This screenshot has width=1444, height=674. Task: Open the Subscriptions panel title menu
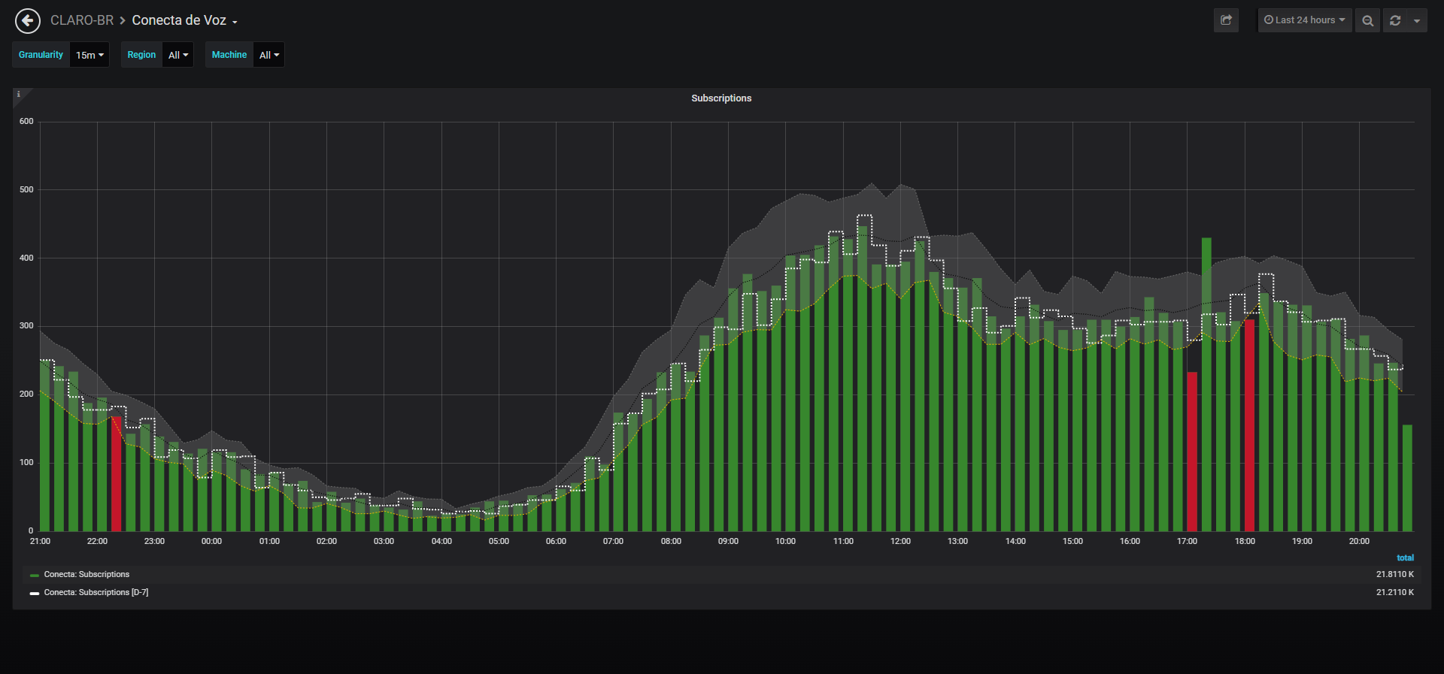(721, 98)
